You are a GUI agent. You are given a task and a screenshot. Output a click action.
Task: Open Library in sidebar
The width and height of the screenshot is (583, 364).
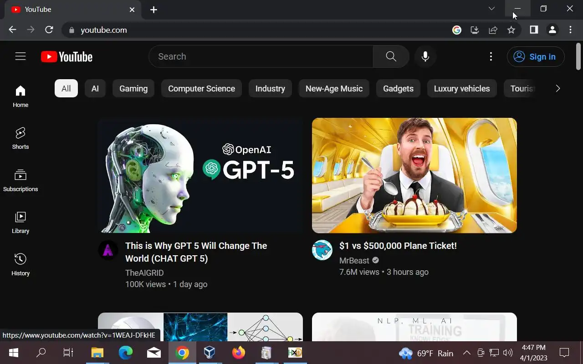[20, 222]
